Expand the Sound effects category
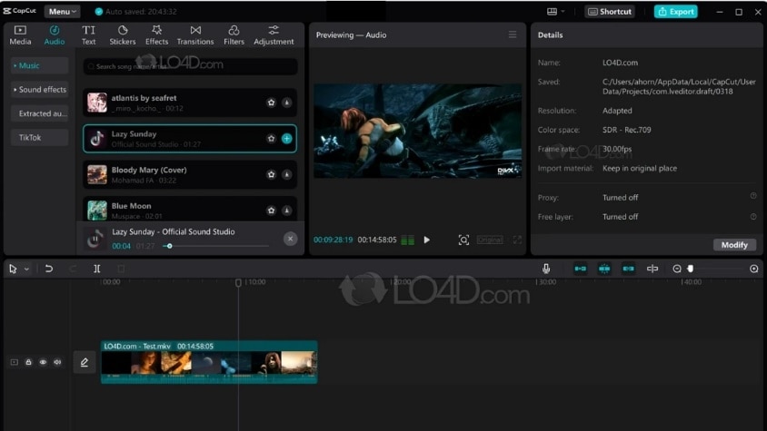Image resolution: width=767 pixels, height=431 pixels. tap(39, 90)
